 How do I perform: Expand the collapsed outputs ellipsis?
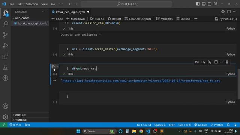(100, 35)
